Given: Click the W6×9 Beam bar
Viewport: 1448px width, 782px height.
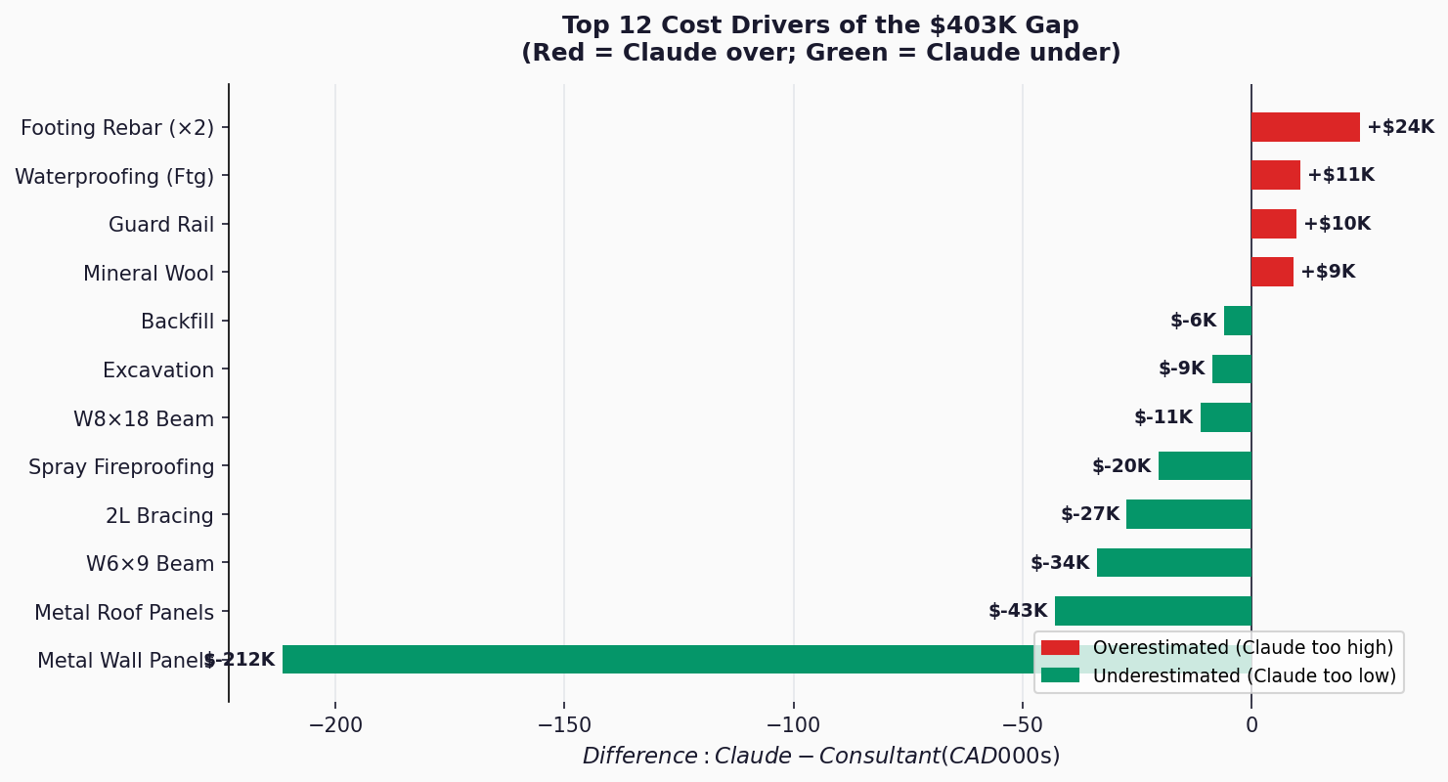Looking at the screenshot, I should pos(1173,563).
